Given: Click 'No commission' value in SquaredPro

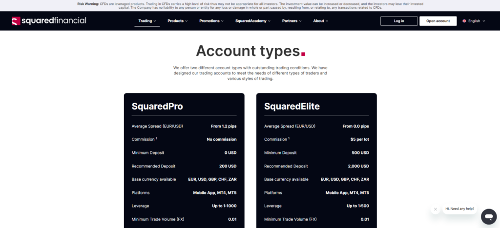Looking at the screenshot, I should (222, 139).
